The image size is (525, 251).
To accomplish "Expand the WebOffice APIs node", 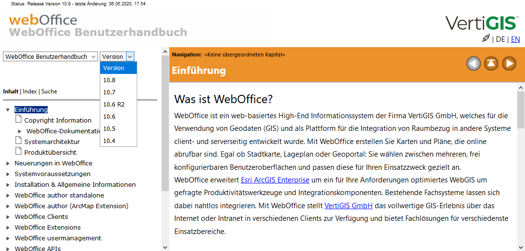I will 8,249.
